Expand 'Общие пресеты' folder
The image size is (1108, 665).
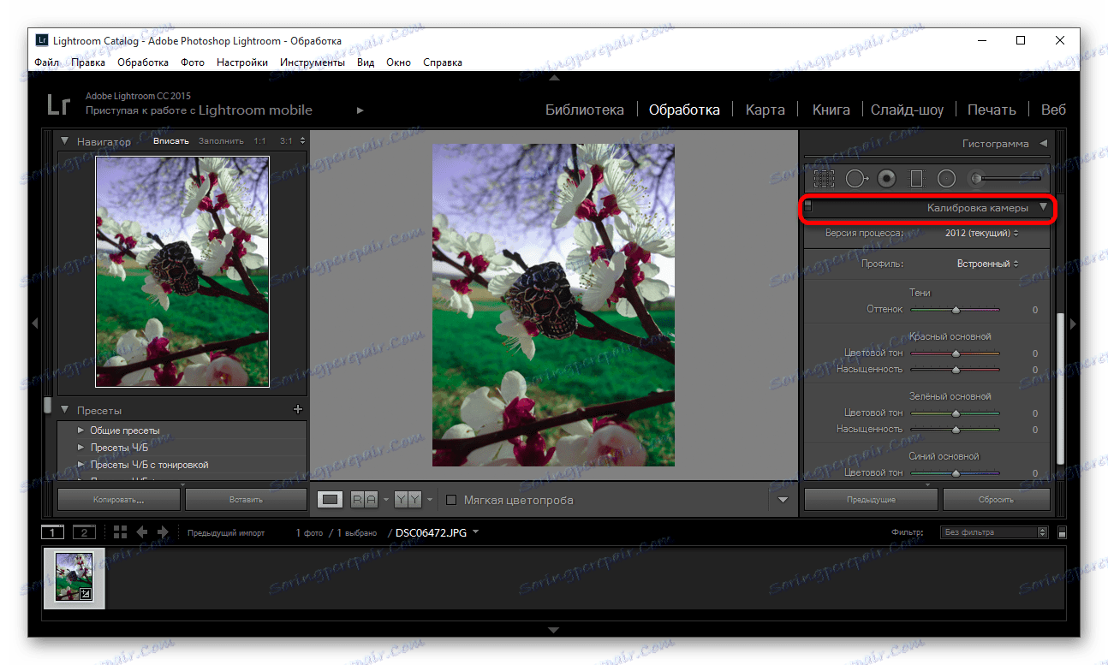81,430
